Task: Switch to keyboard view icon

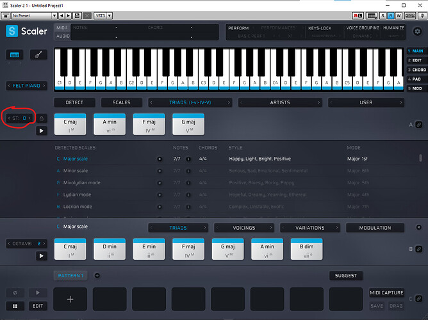Action: pyautogui.click(x=15, y=55)
